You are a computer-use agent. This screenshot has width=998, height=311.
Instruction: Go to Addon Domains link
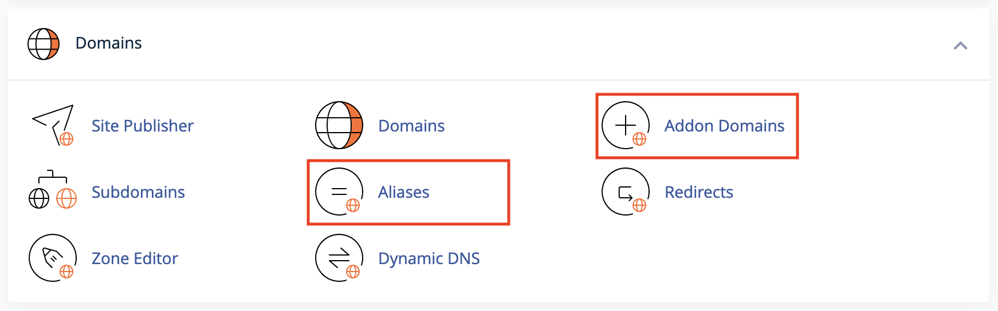point(724,126)
